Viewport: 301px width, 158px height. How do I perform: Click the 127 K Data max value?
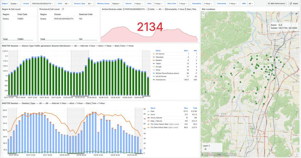(x=185, y=111)
